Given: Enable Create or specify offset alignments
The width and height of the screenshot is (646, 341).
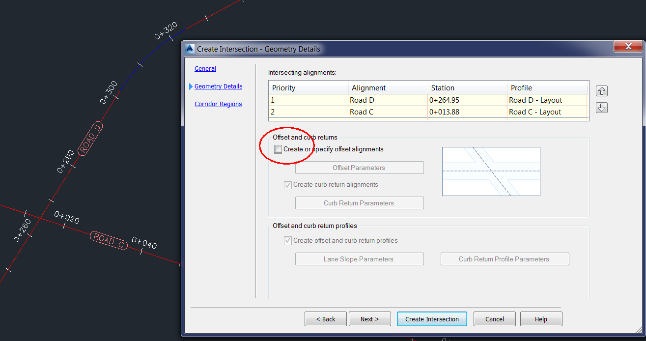Looking at the screenshot, I should (x=278, y=149).
